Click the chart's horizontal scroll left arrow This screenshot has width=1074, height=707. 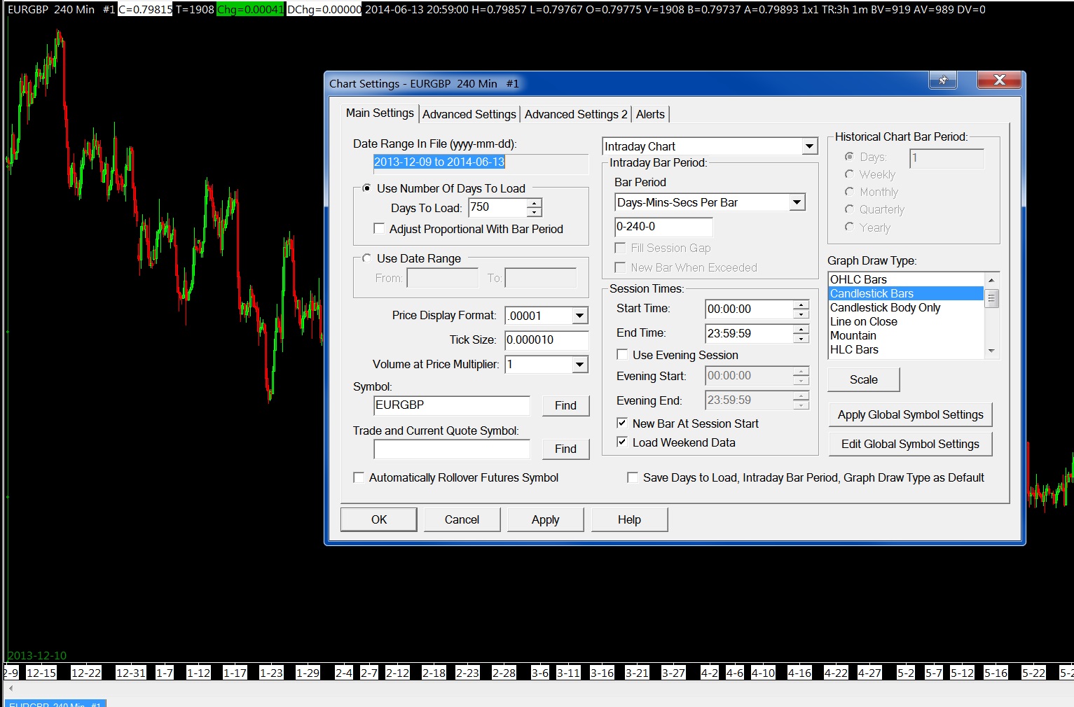(11, 688)
